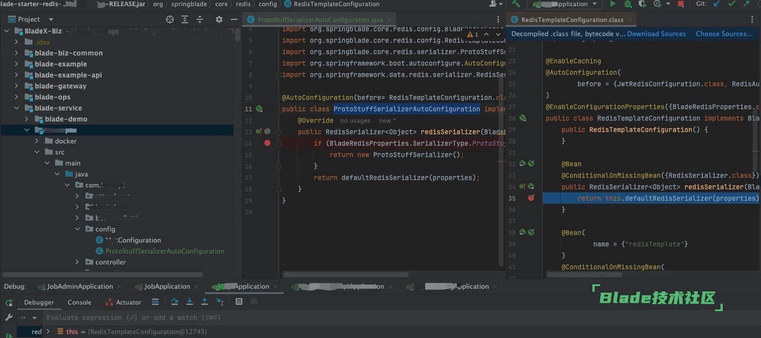Click the Select Opened File target icon
This screenshot has height=338, width=761.
170,19
